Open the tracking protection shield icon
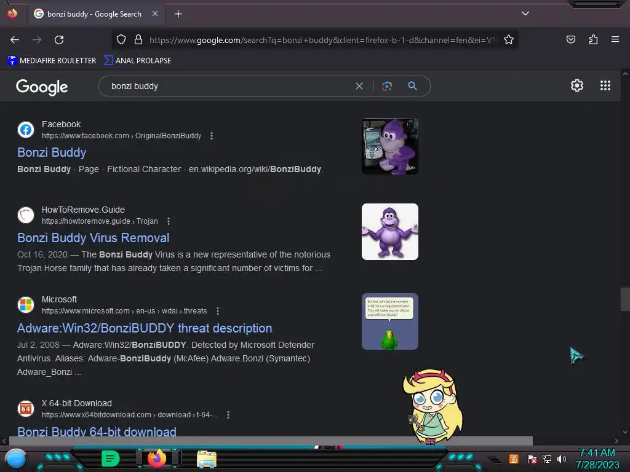The height and width of the screenshot is (472, 630). point(121,40)
